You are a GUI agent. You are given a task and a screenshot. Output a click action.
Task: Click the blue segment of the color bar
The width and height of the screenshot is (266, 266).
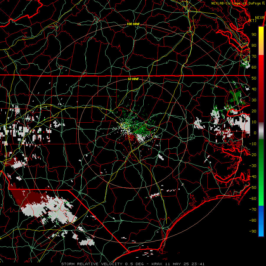pos(261,221)
